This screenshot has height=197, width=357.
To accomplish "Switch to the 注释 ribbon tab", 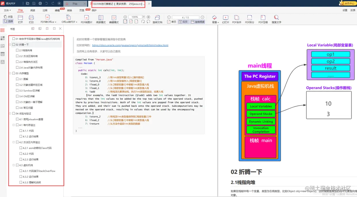I will (x=45, y=10).
